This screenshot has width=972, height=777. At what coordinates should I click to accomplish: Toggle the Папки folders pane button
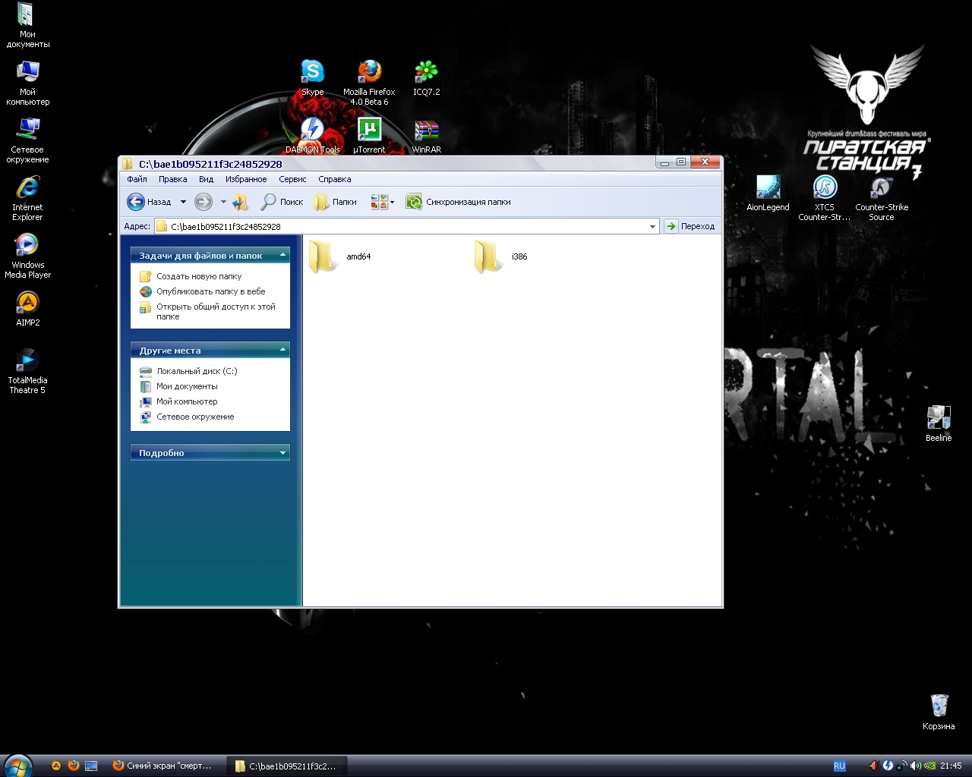(x=335, y=202)
